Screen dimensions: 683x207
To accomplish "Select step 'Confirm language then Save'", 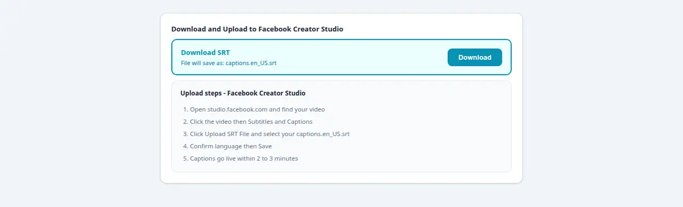I will point(231,146).
